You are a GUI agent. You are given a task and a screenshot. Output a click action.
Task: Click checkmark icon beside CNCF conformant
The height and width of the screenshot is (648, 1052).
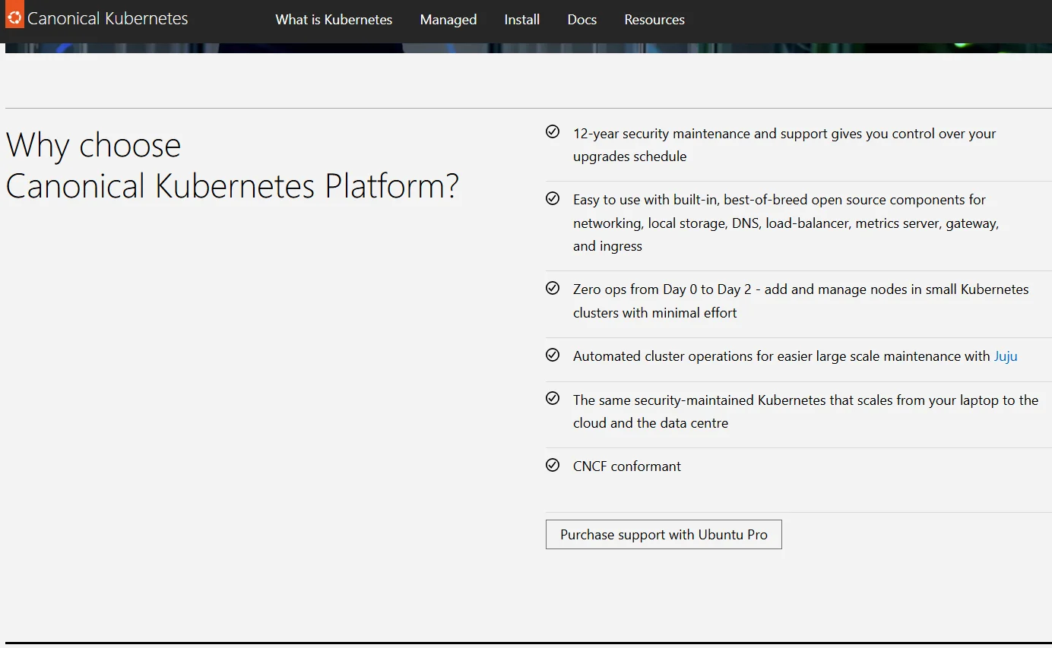point(553,465)
